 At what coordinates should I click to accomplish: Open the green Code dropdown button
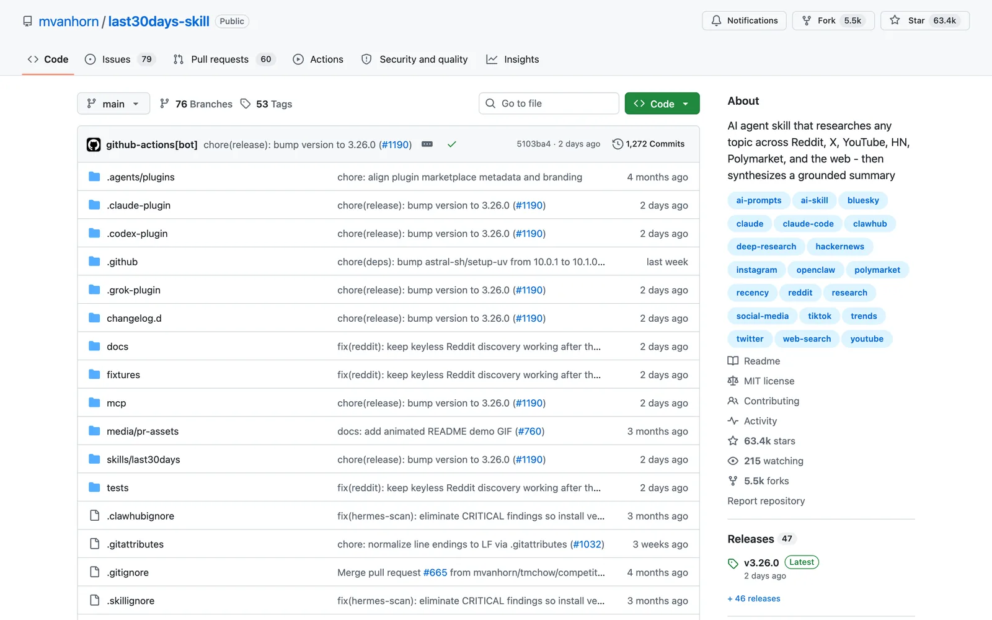662,104
